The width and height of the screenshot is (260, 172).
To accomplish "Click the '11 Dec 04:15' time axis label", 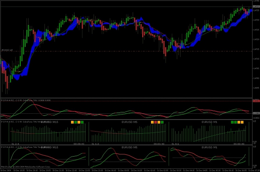I will (x=189, y=171).
